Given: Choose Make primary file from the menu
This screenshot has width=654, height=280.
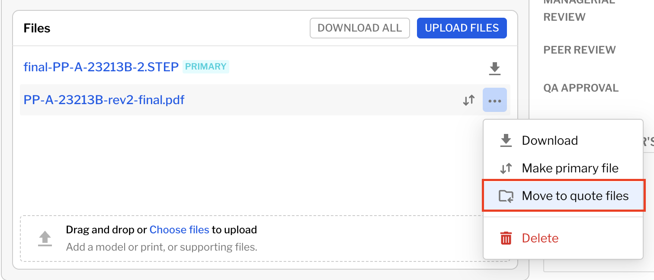Looking at the screenshot, I should [x=571, y=168].
